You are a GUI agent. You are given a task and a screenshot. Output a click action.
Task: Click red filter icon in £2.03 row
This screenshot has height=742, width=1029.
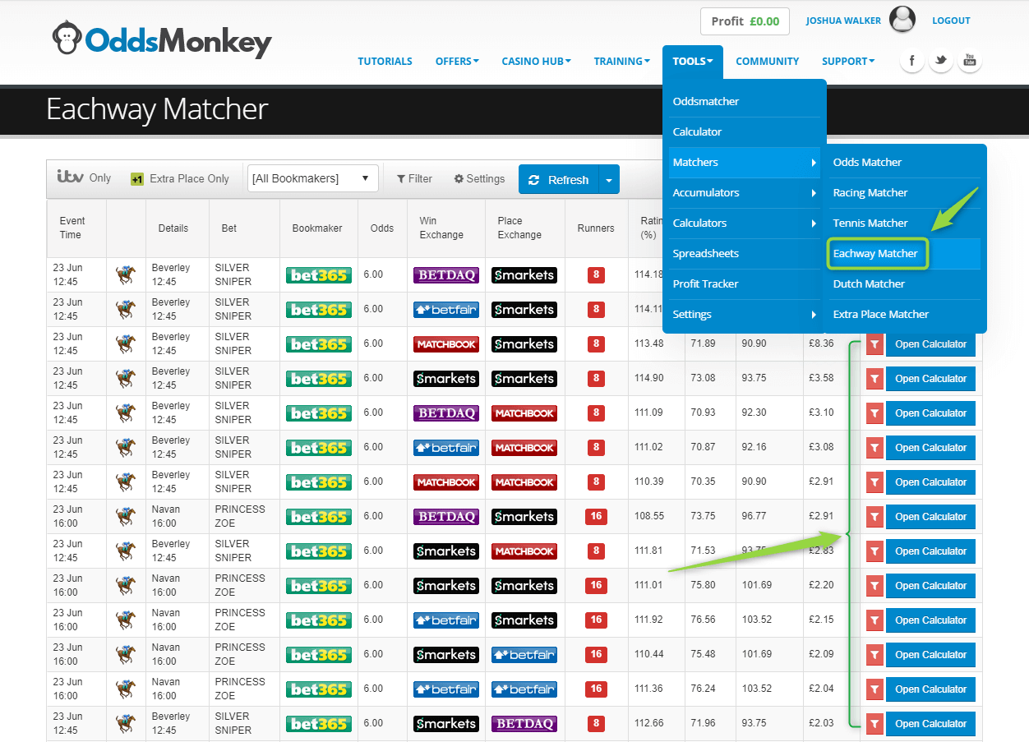coord(874,724)
